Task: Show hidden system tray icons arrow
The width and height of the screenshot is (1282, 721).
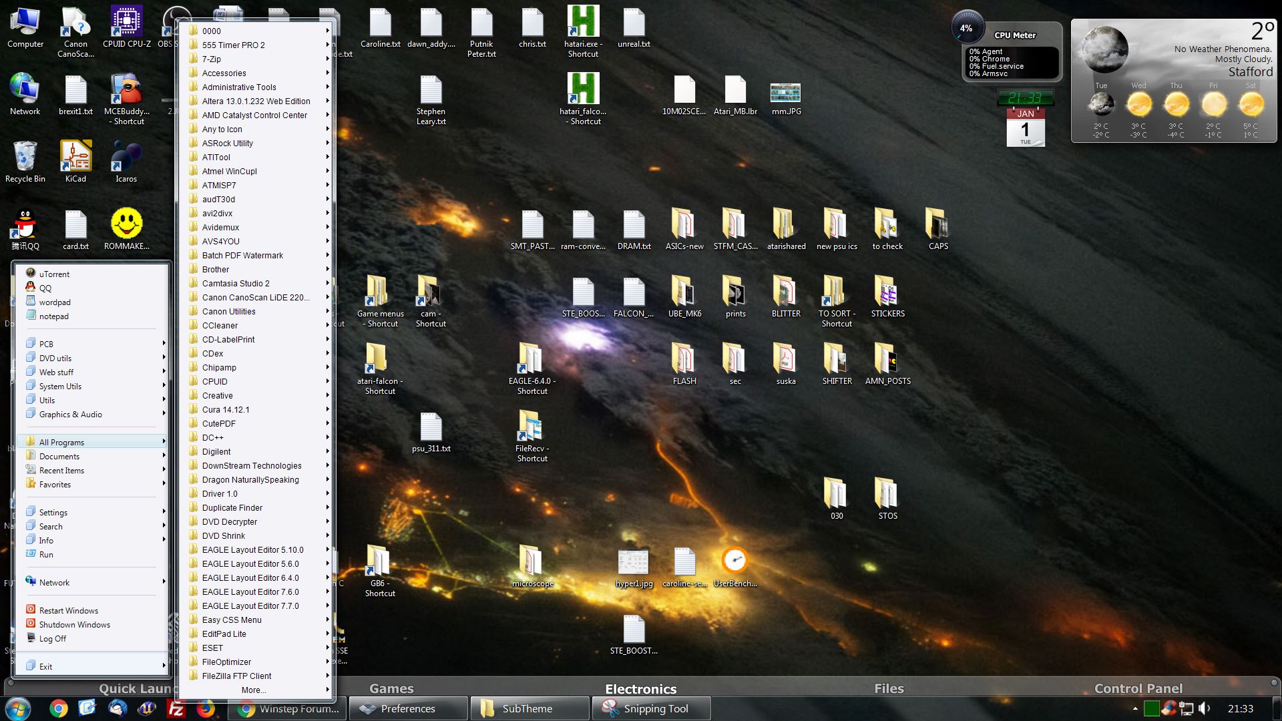Action: [1135, 709]
